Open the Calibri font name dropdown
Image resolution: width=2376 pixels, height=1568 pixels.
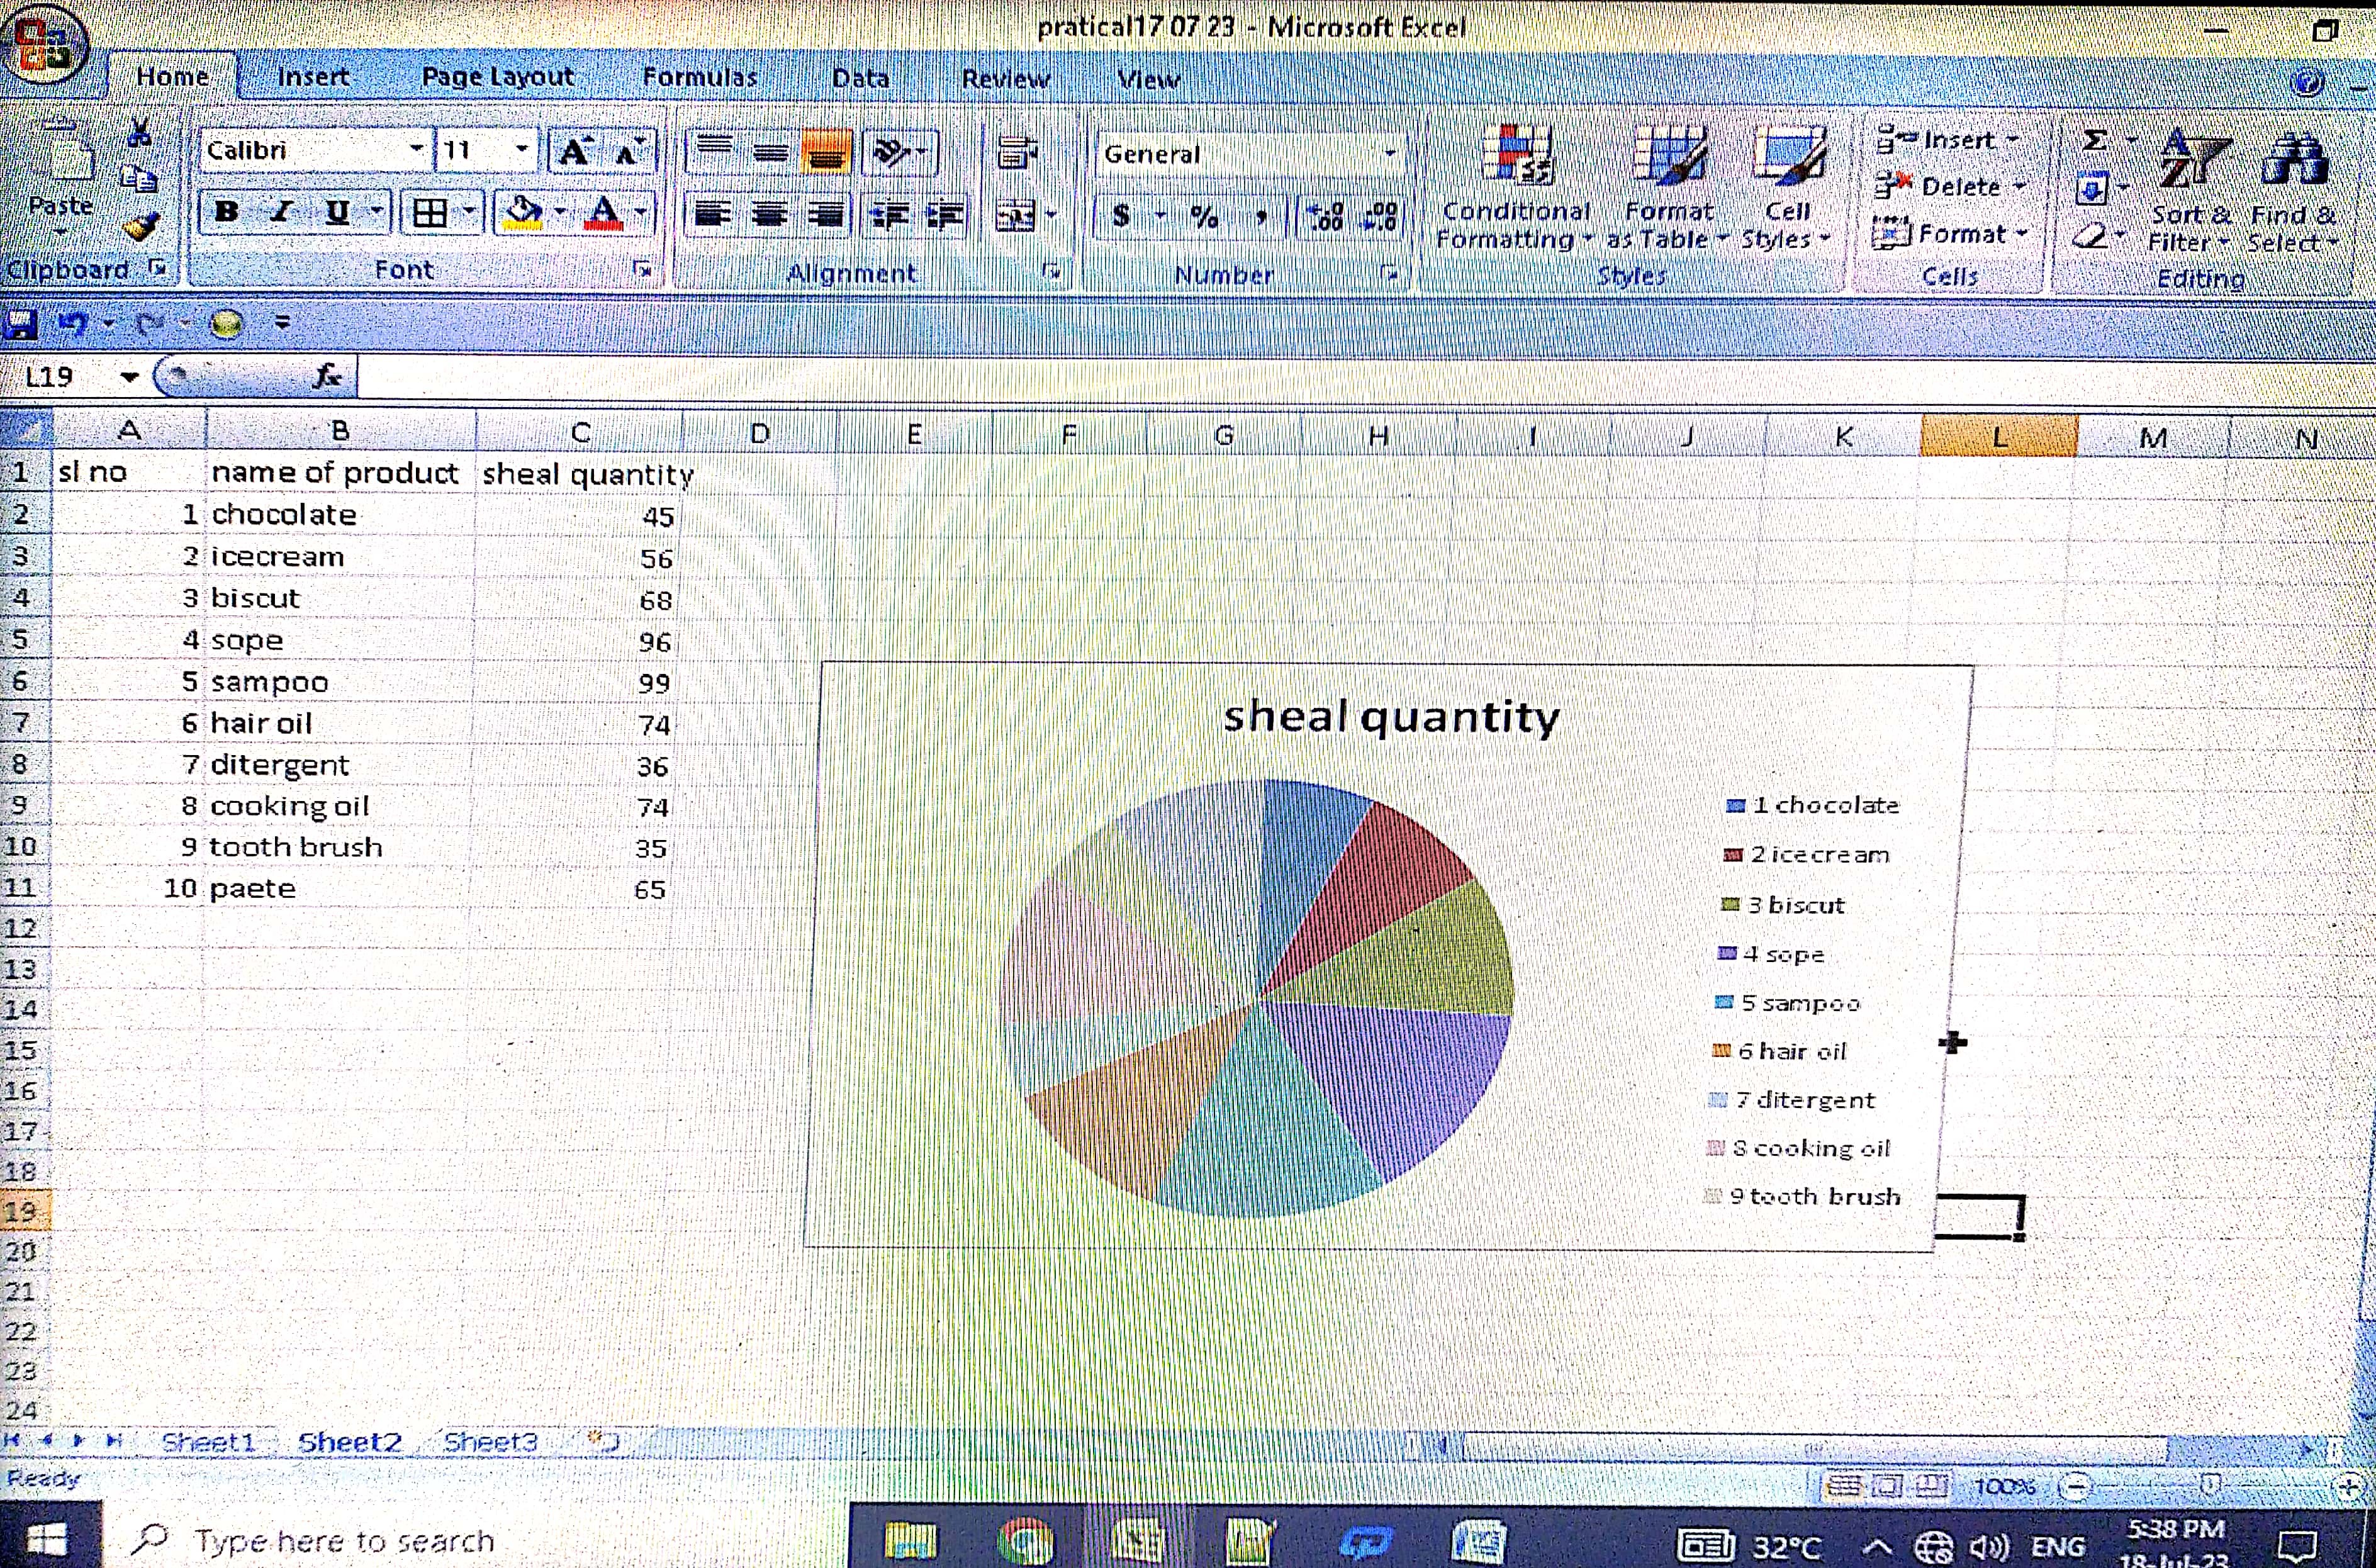pyautogui.click(x=416, y=150)
